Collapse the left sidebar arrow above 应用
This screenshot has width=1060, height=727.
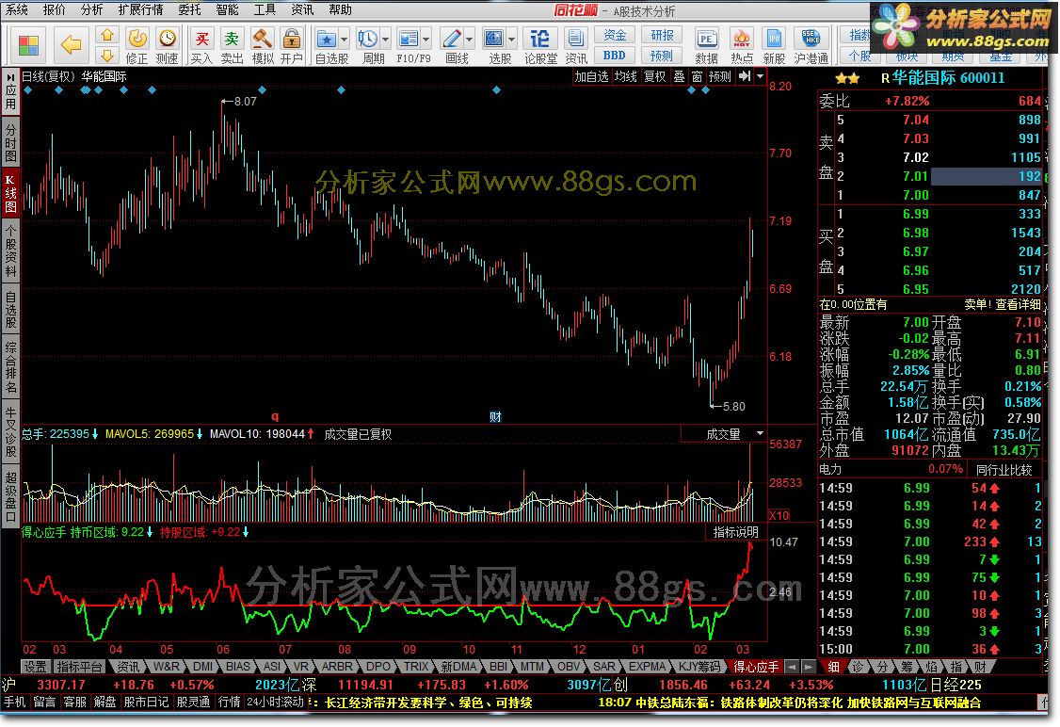click(x=10, y=77)
